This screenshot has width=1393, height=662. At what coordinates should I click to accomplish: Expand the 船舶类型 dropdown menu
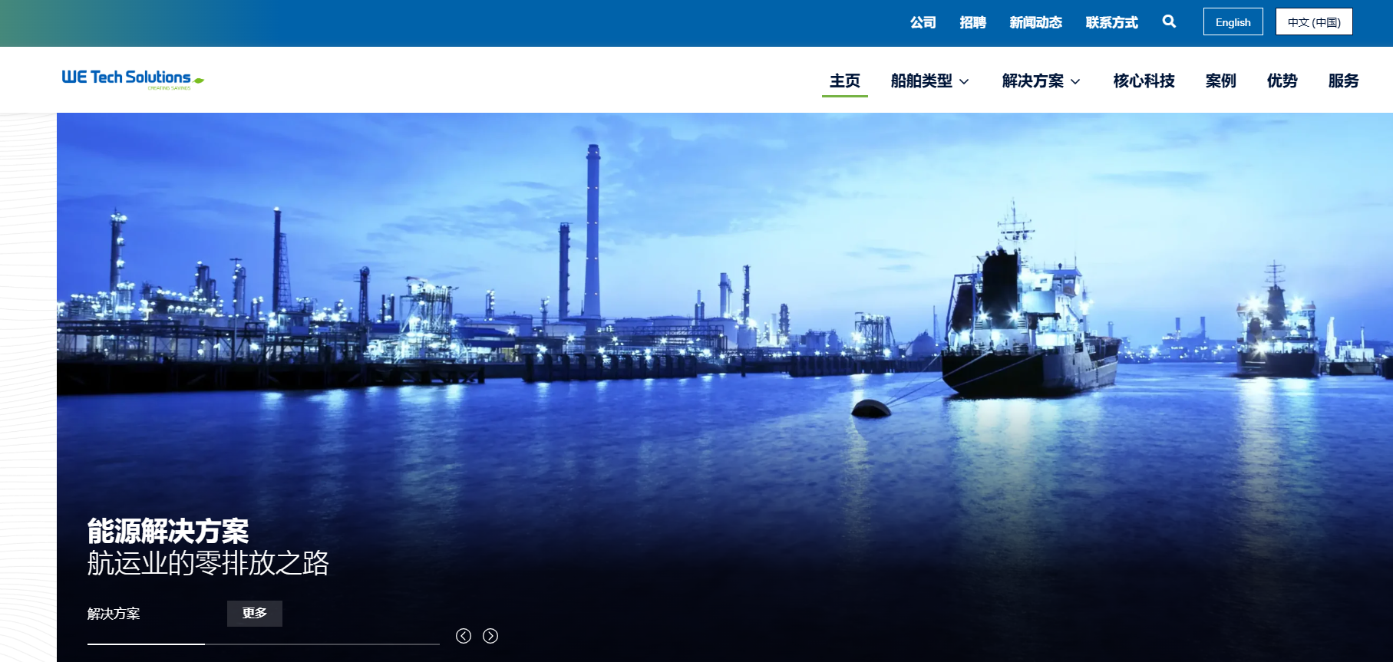point(929,81)
